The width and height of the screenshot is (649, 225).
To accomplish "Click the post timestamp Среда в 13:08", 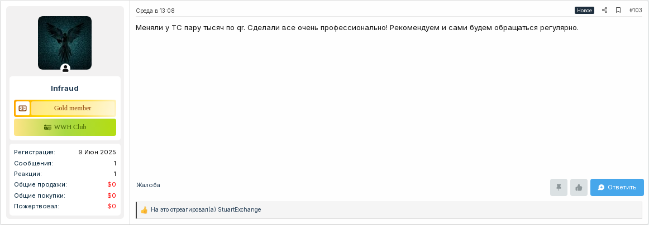I will click(x=155, y=11).
